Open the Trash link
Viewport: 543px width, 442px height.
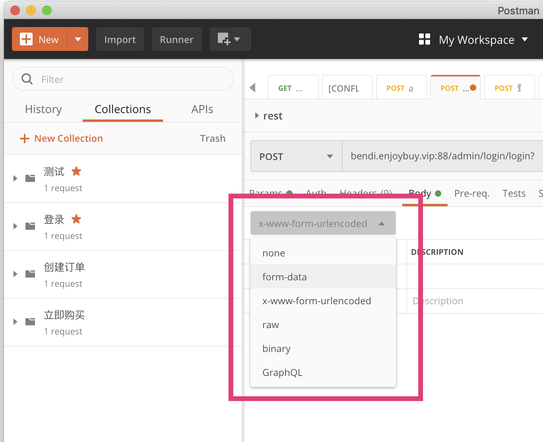(213, 138)
